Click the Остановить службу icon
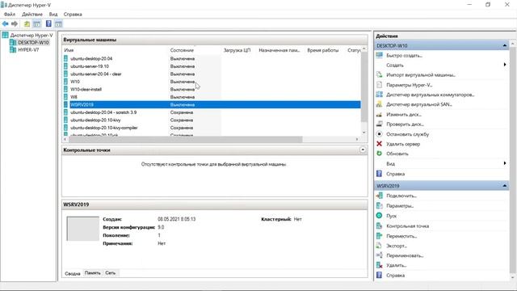Image resolution: width=517 pixels, height=291 pixels. click(x=379, y=134)
